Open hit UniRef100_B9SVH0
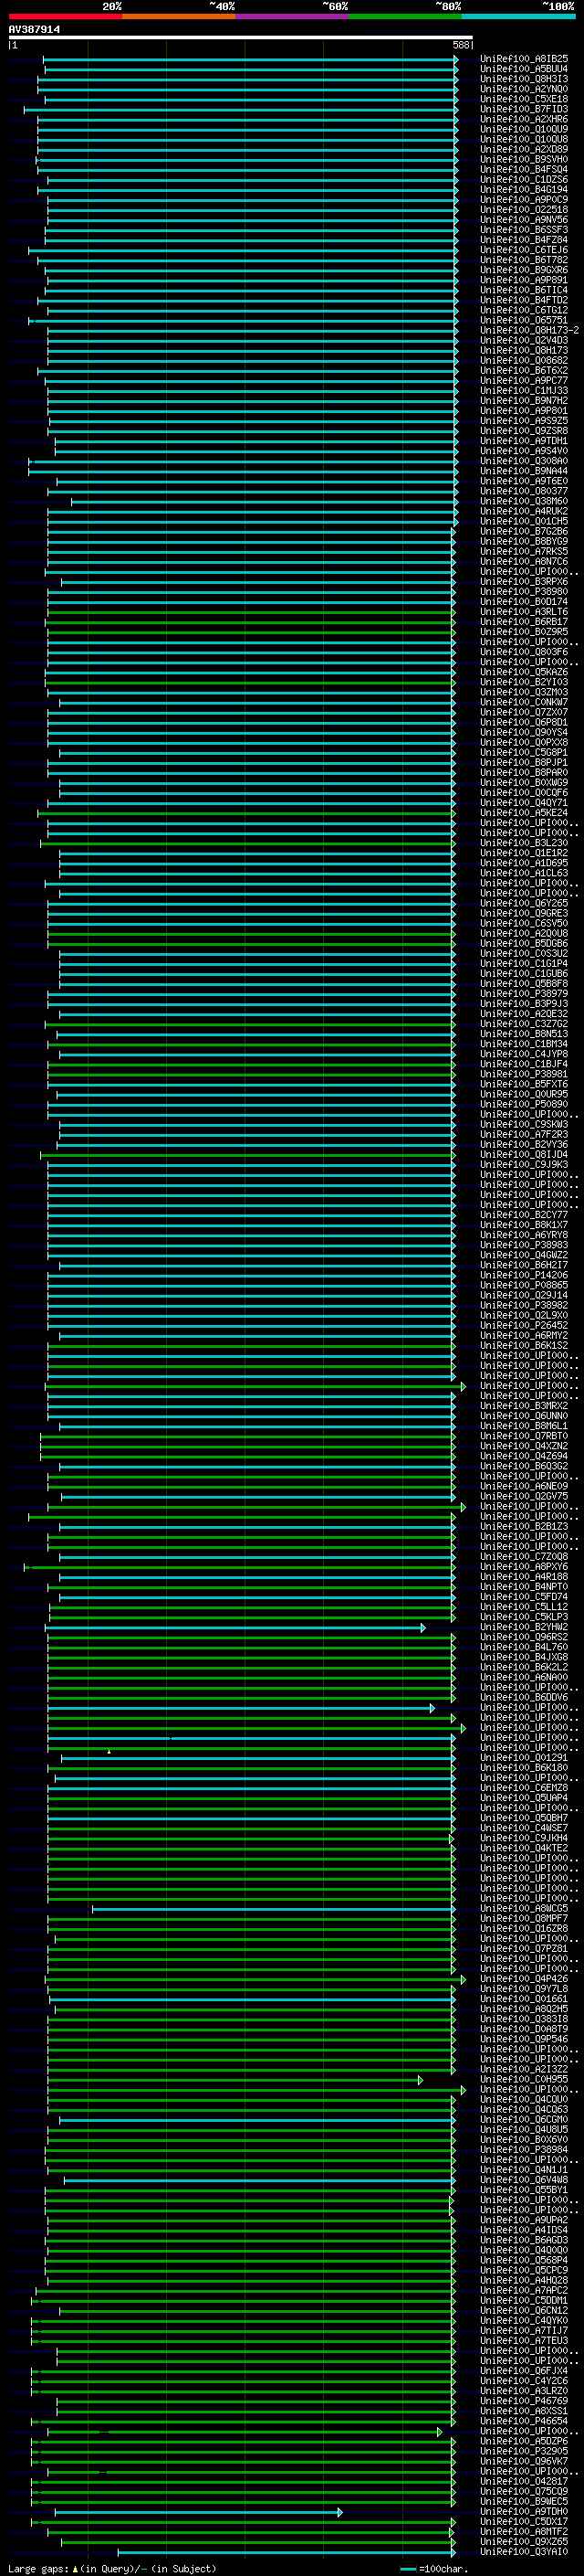Viewport: 584px width, 2576px height. click(523, 159)
